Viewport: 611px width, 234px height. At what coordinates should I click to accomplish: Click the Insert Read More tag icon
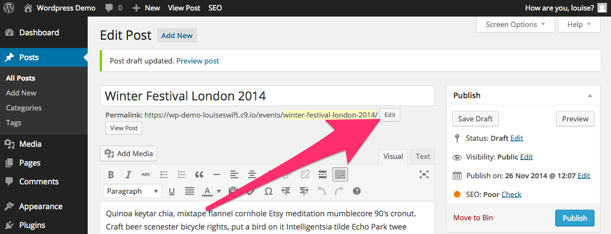(323, 174)
